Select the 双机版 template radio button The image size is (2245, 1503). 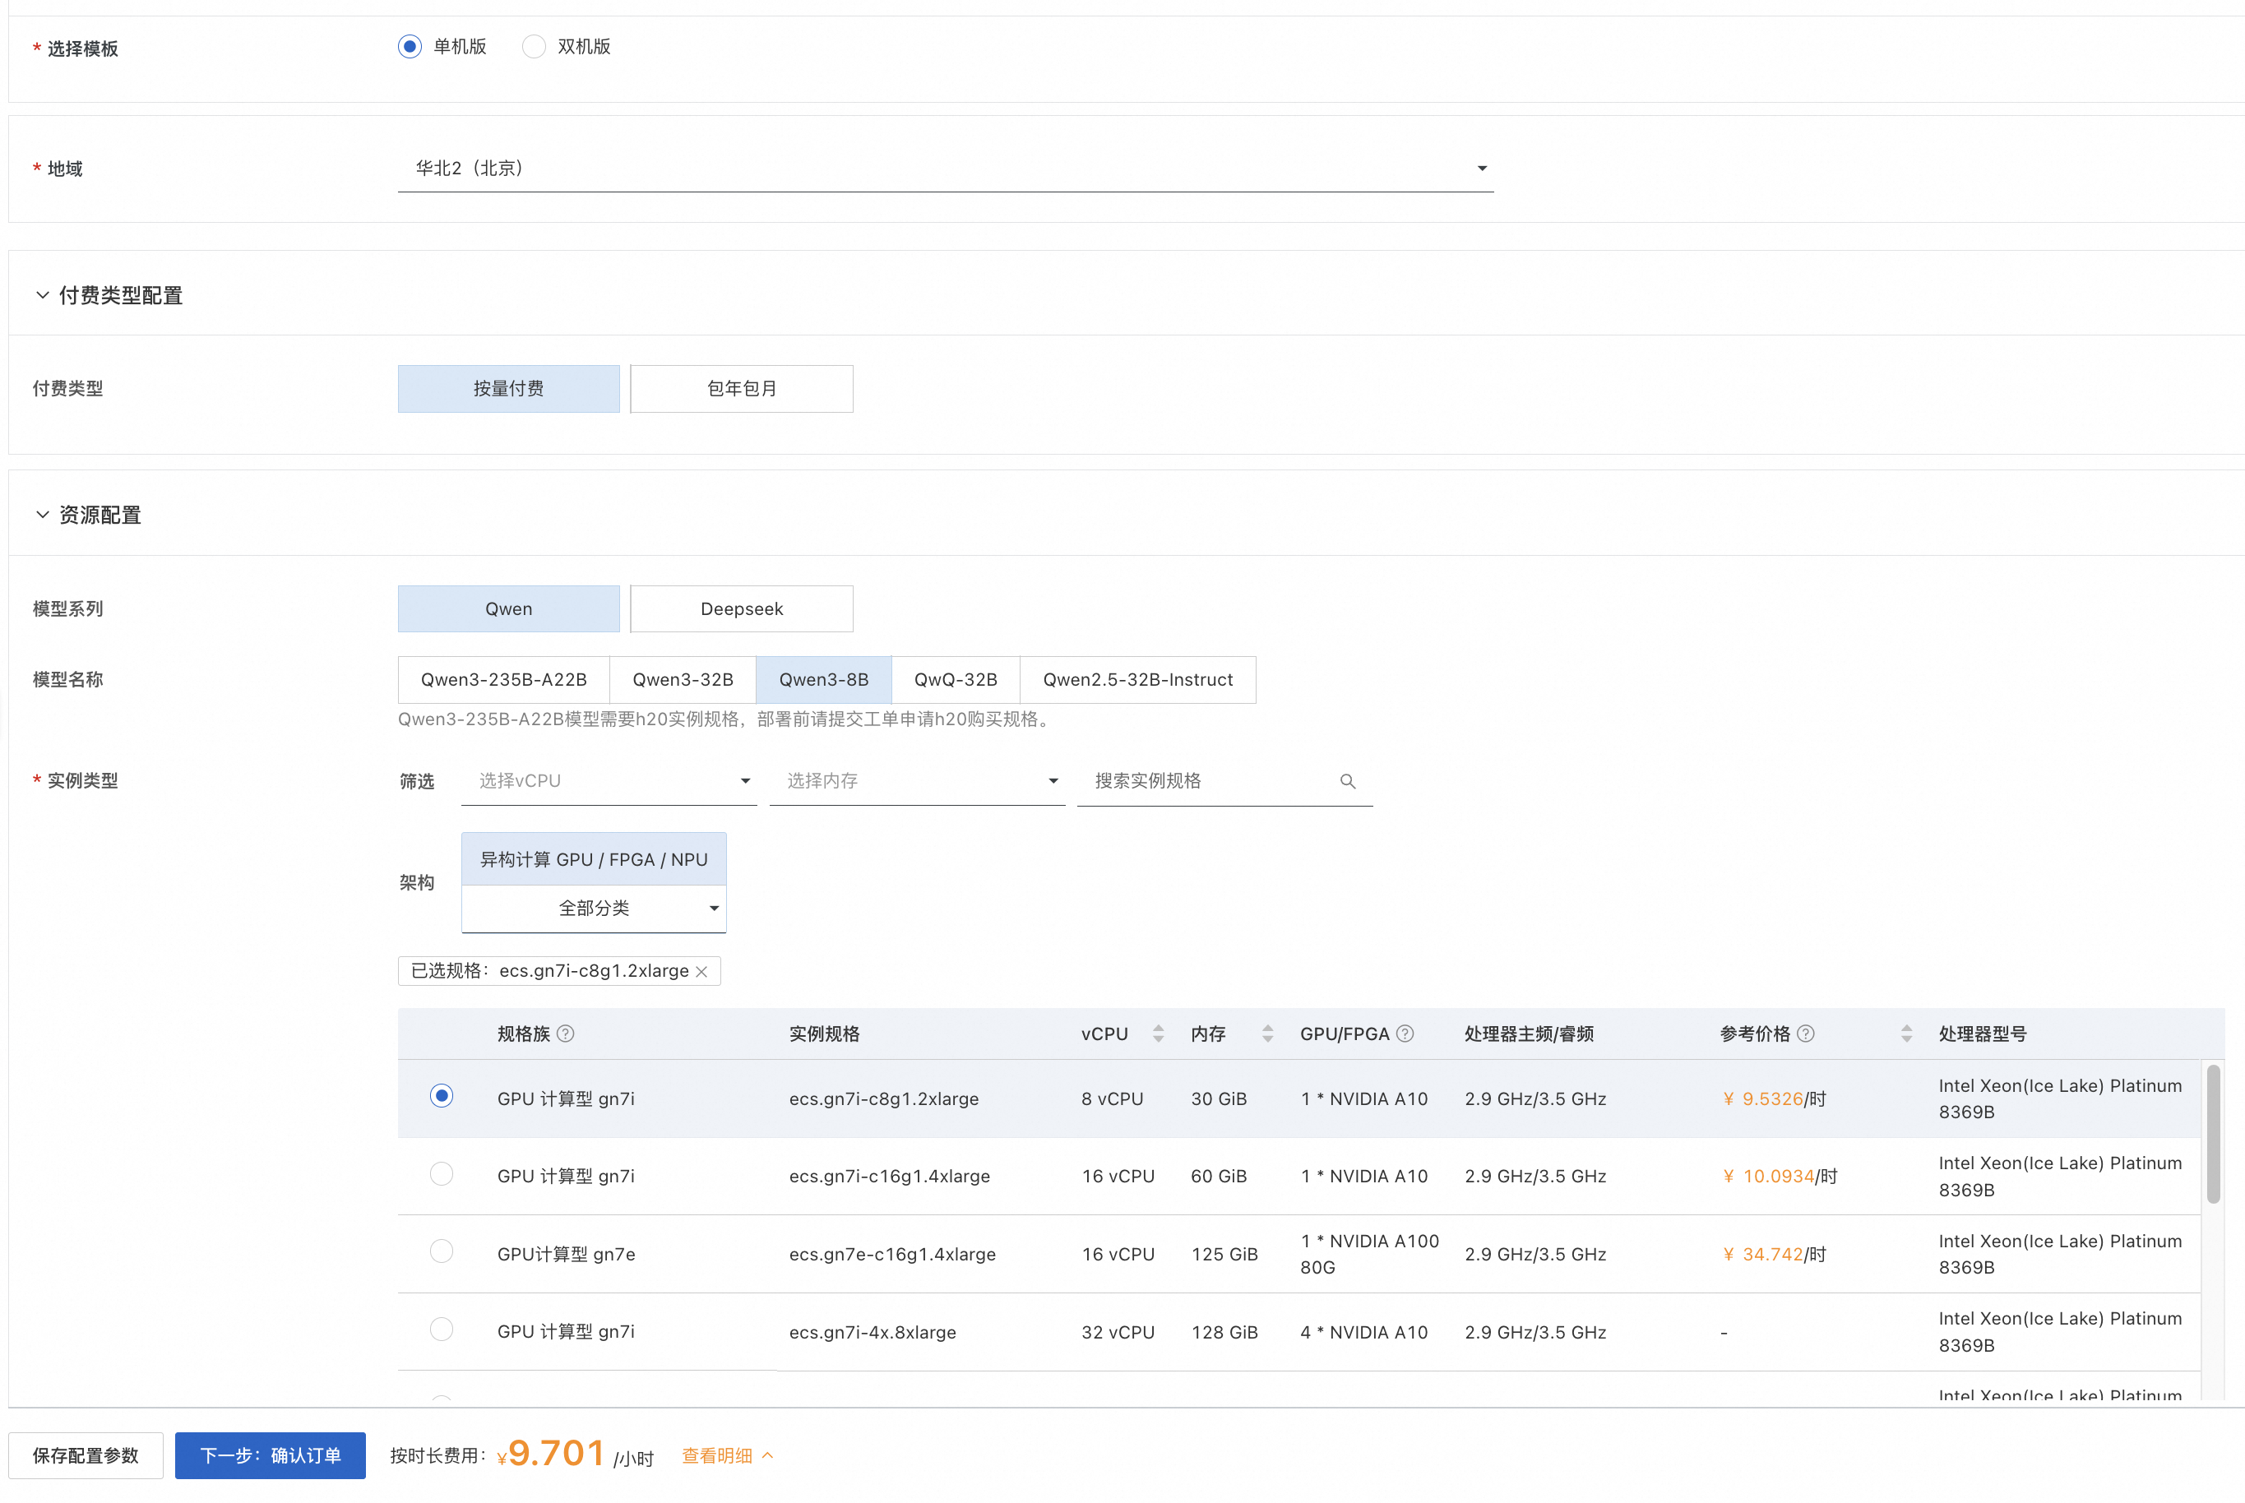point(534,47)
